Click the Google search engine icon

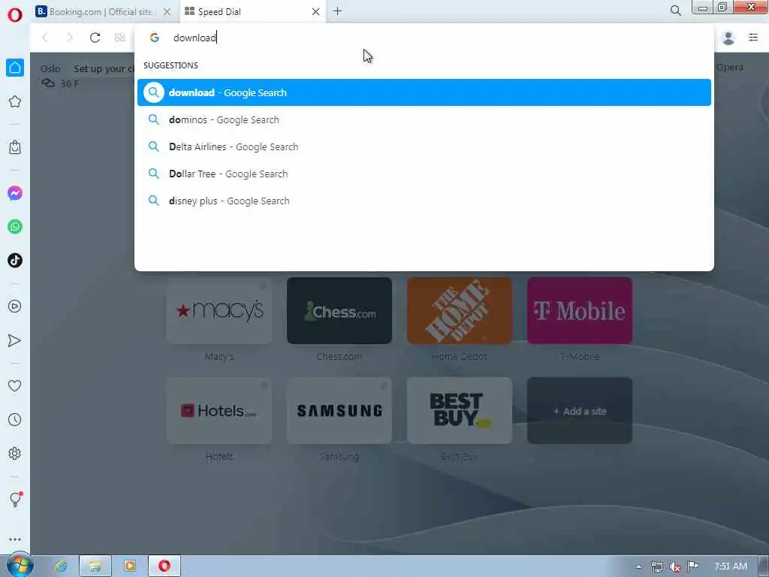[155, 38]
